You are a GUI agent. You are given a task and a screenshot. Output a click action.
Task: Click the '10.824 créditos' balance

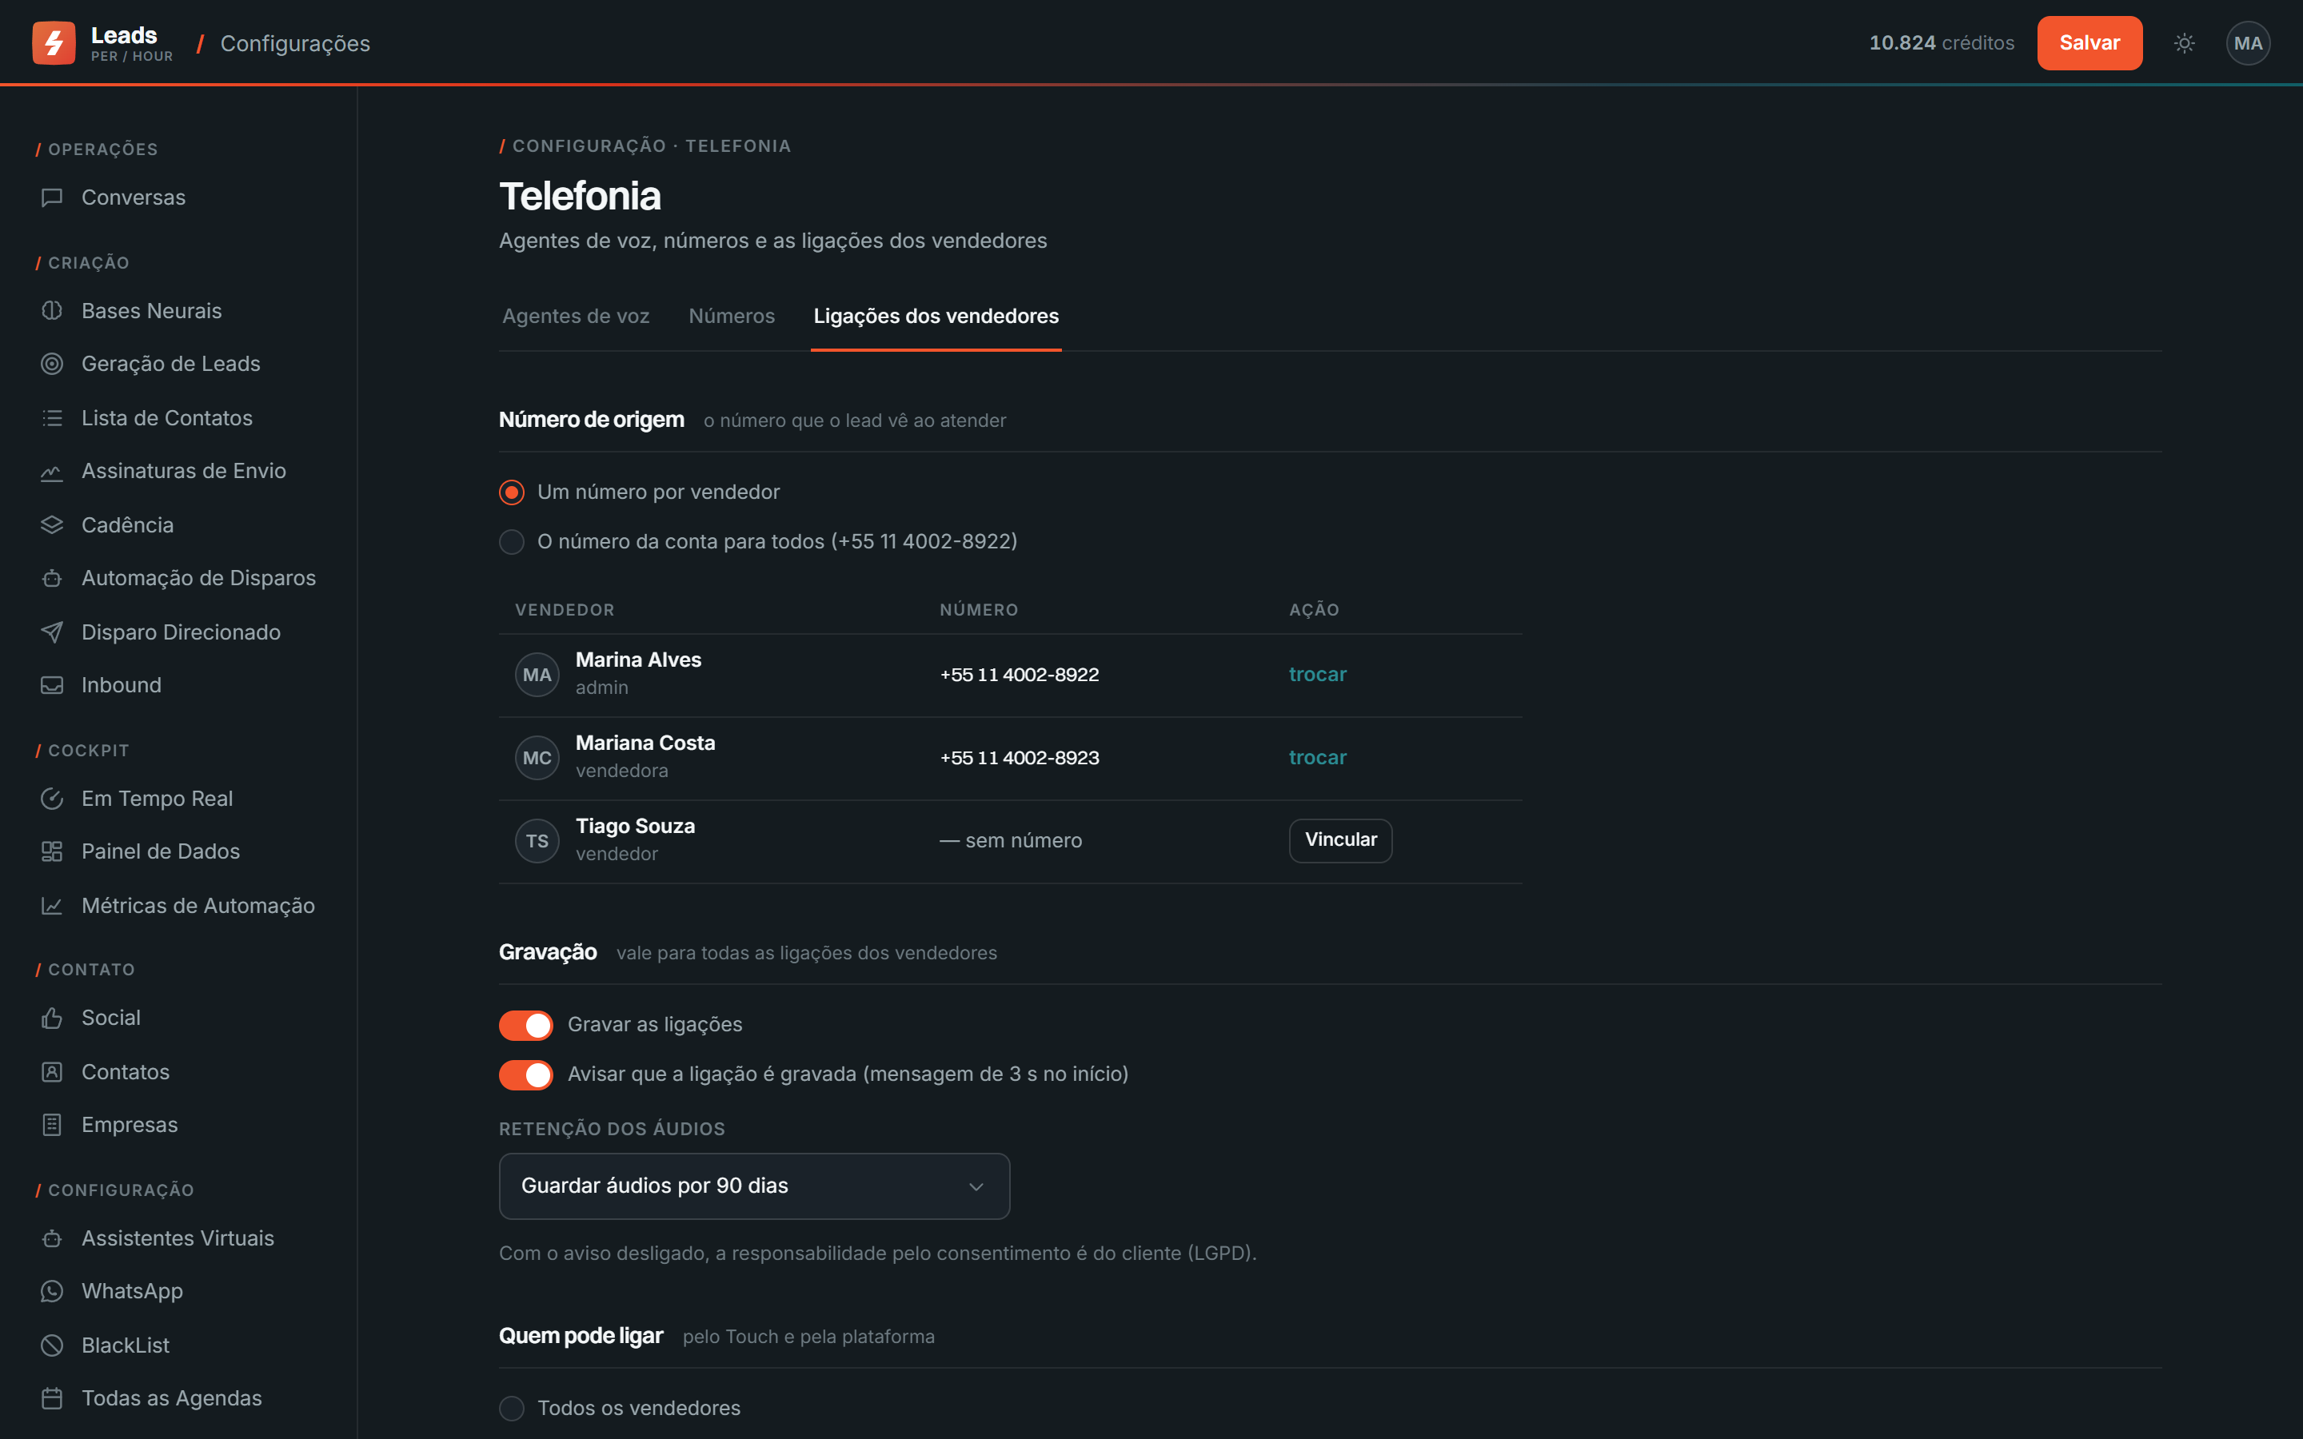(1942, 43)
